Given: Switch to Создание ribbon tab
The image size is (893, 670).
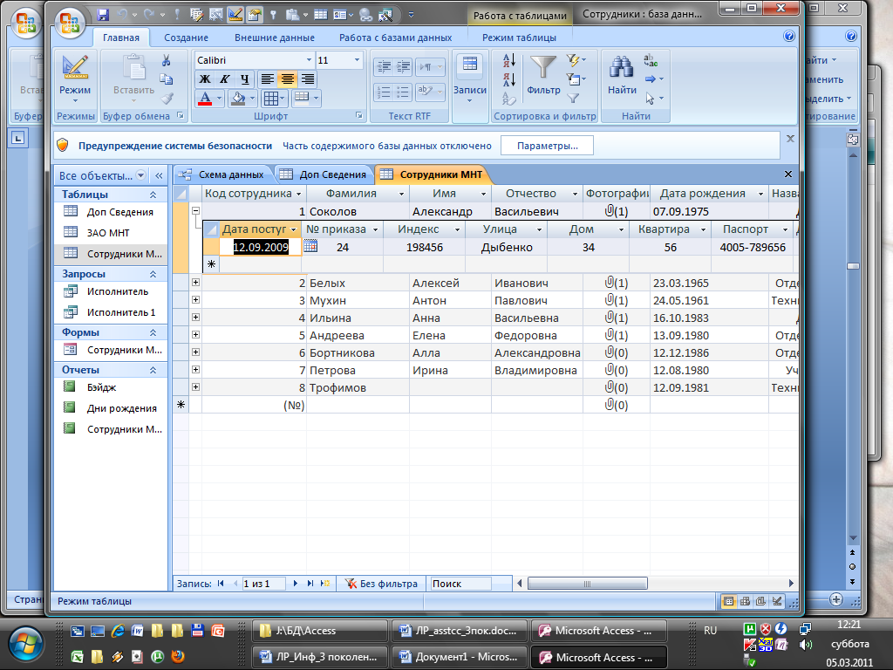Looking at the screenshot, I should tap(187, 38).
